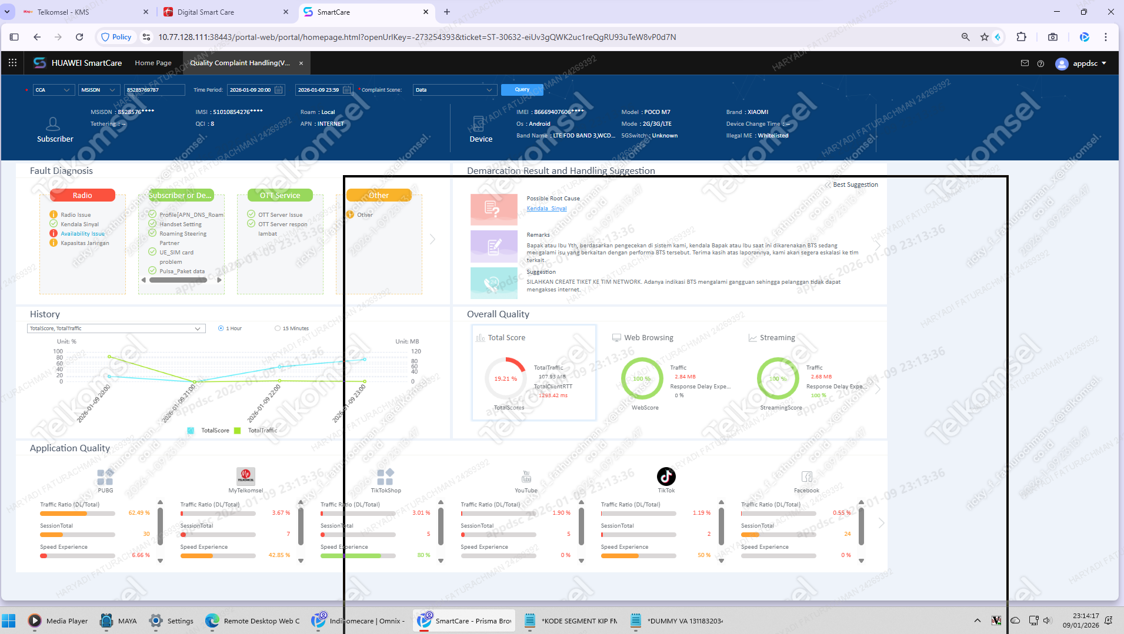The image size is (1124, 634).
Task: Reload the page with refresh icon
Action: (x=79, y=37)
